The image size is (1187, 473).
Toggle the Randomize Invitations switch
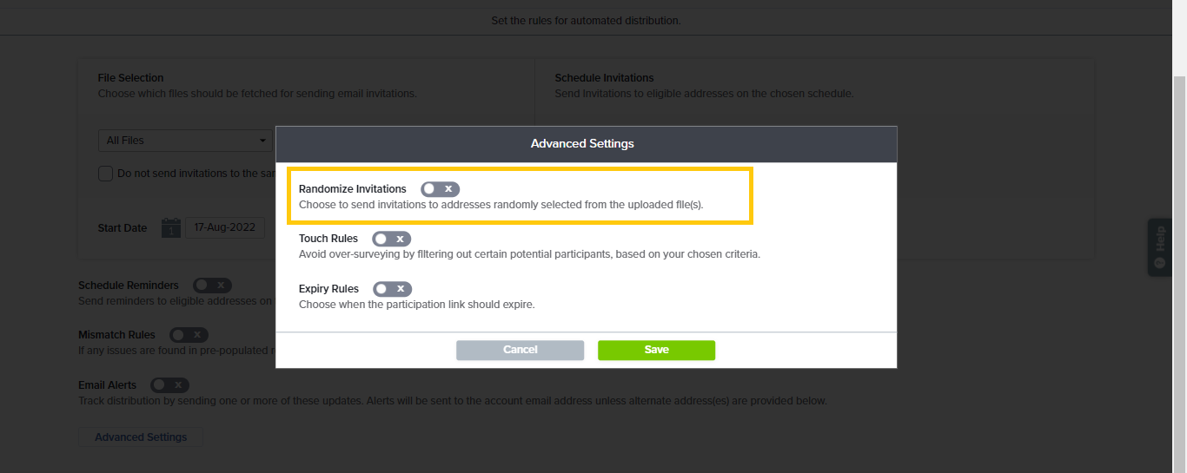coord(440,188)
